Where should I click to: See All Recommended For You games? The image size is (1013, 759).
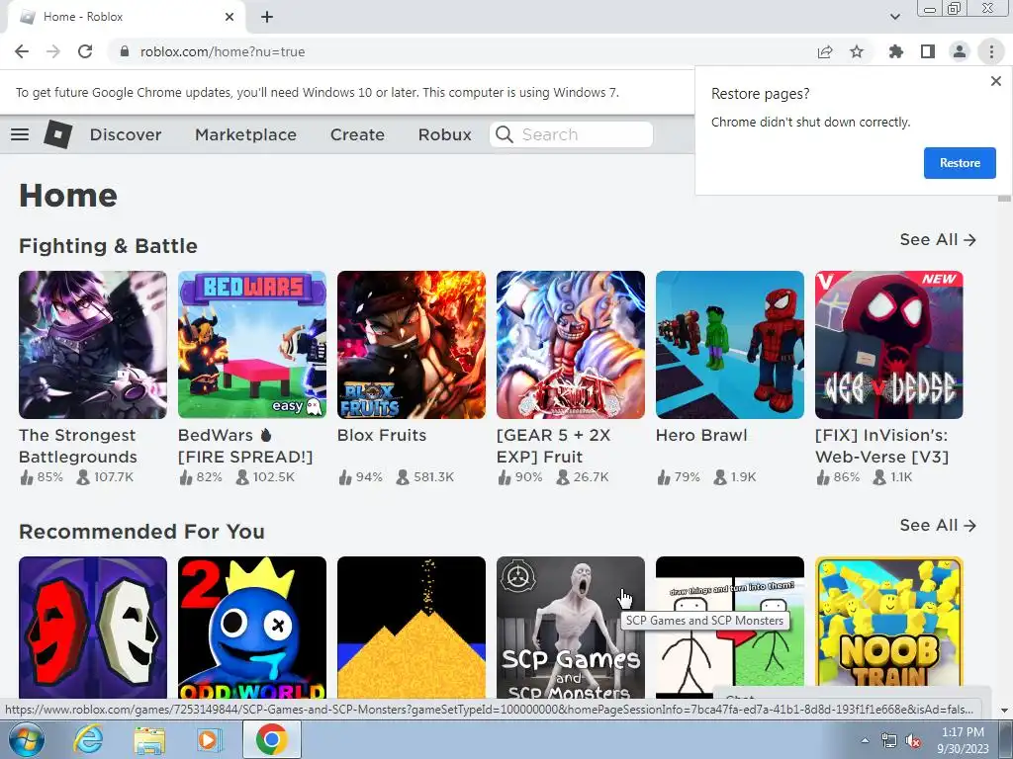938,526
